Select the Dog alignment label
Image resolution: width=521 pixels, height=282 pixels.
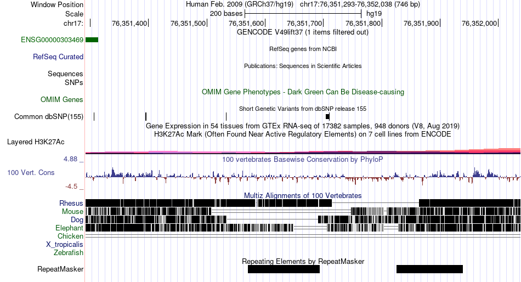click(77, 220)
